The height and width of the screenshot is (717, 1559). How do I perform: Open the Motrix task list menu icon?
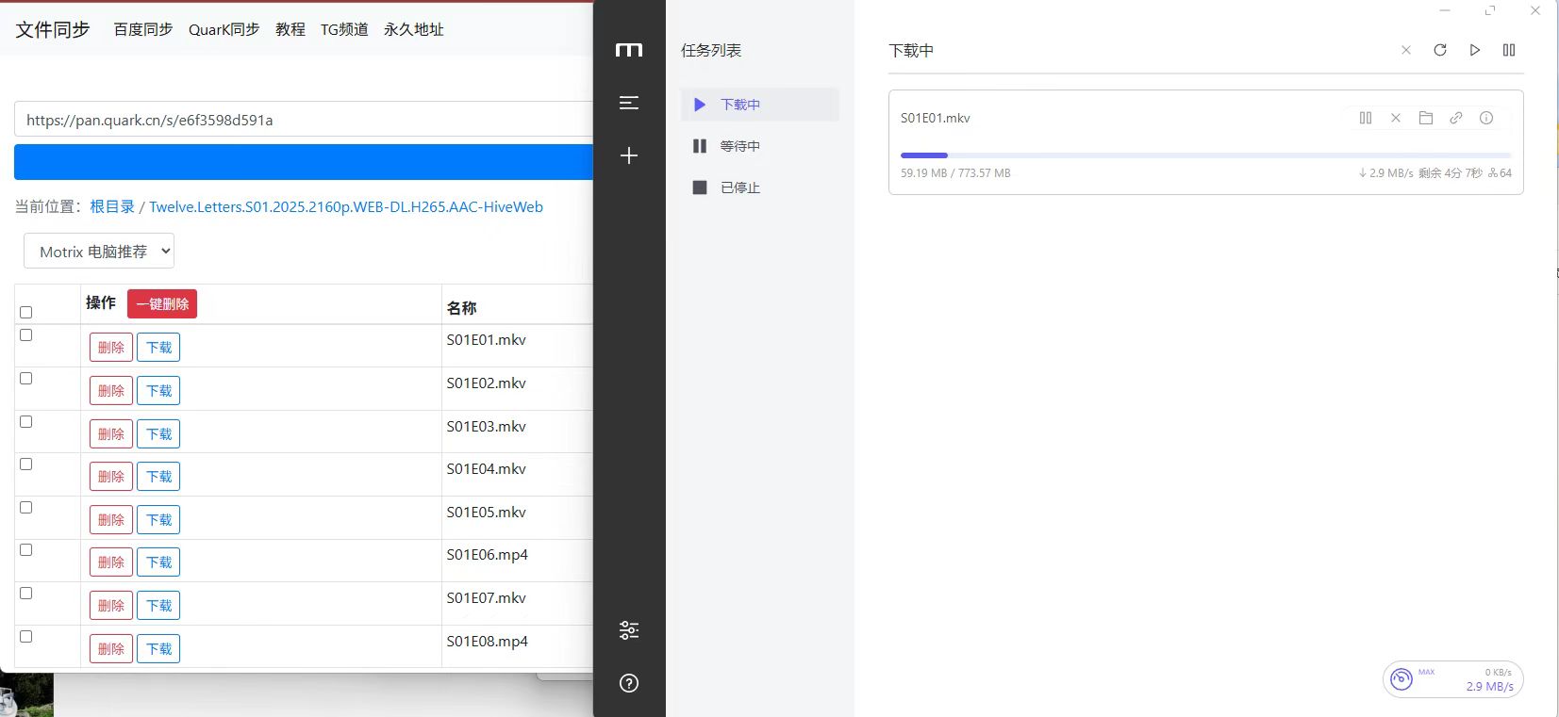click(x=629, y=103)
